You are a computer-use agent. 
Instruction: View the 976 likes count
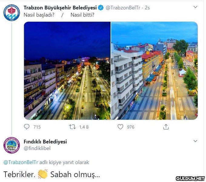pos(131,127)
